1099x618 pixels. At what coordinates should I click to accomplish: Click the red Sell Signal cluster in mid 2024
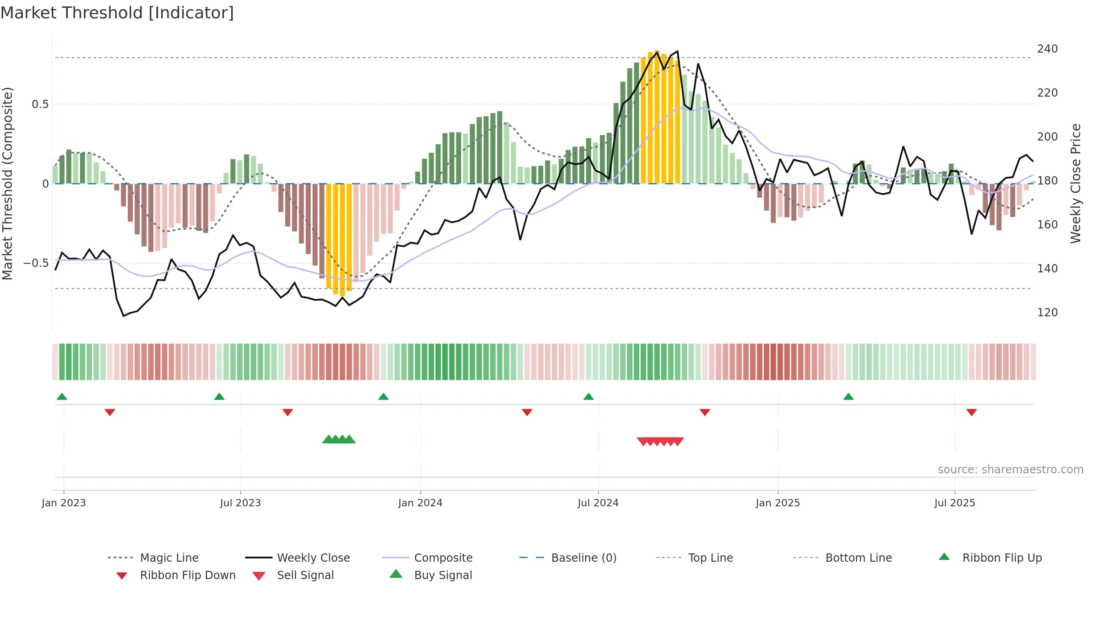[660, 441]
